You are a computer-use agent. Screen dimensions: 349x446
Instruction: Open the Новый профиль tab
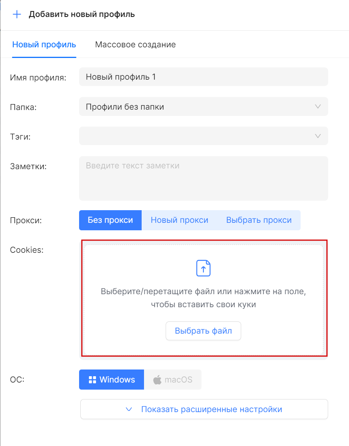tap(44, 45)
